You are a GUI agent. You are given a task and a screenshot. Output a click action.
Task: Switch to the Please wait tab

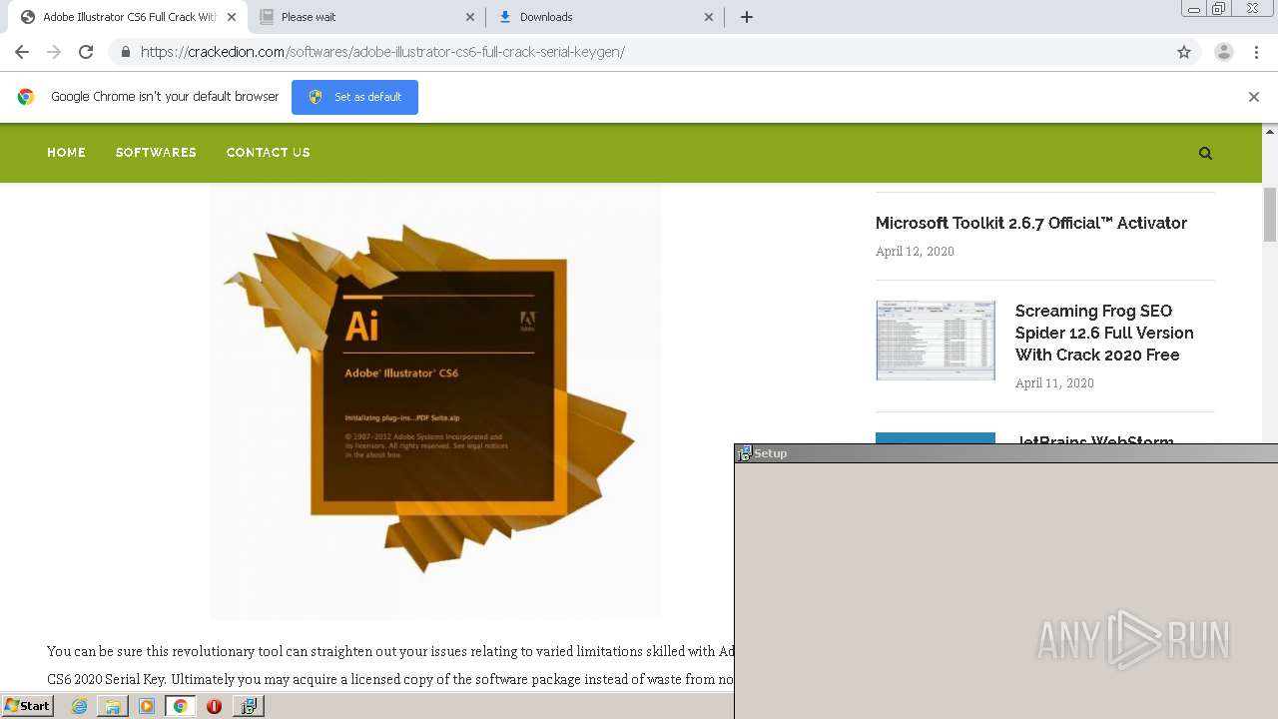367,17
